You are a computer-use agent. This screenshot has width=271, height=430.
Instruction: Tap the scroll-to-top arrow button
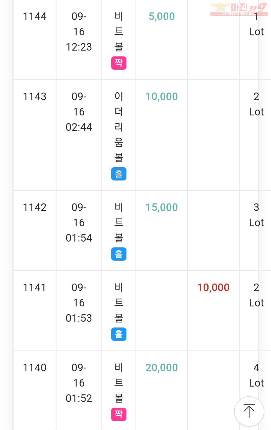pos(249,411)
